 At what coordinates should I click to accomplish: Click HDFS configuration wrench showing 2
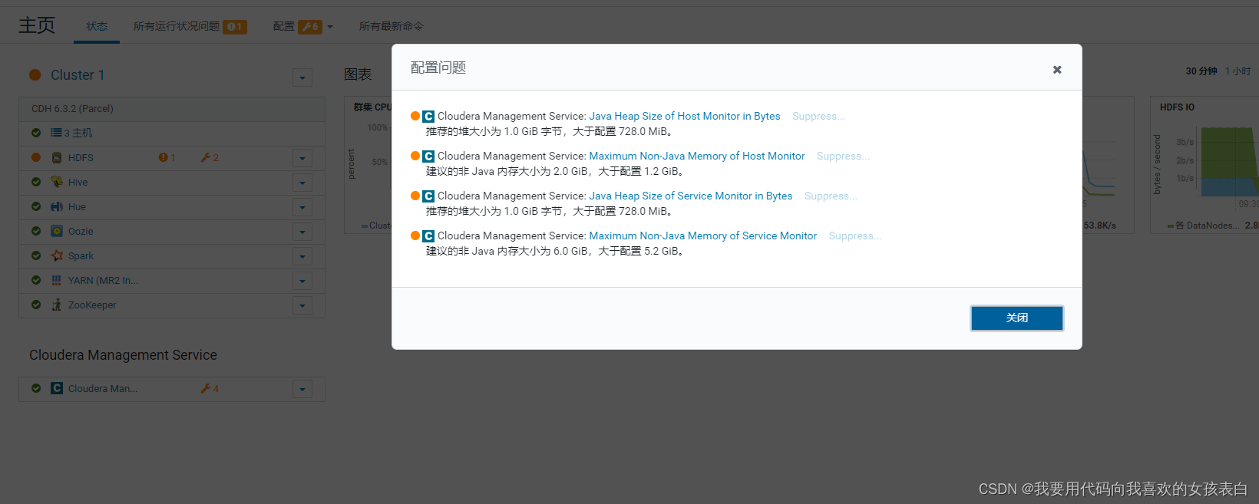coord(210,157)
